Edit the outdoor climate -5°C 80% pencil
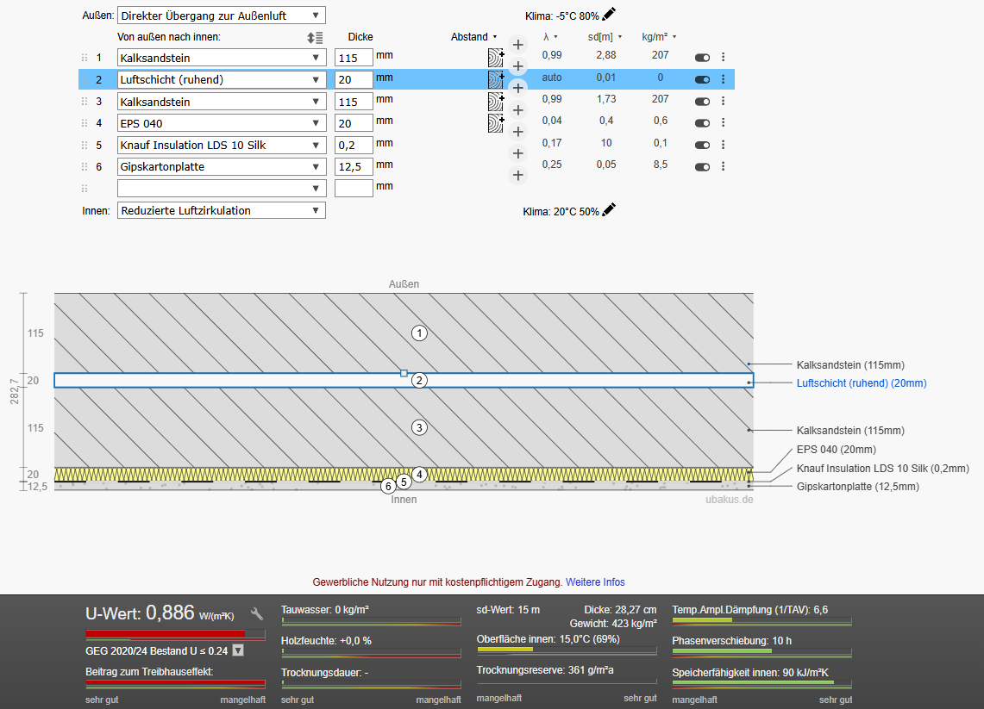Image resolution: width=984 pixels, height=709 pixels. (x=609, y=15)
